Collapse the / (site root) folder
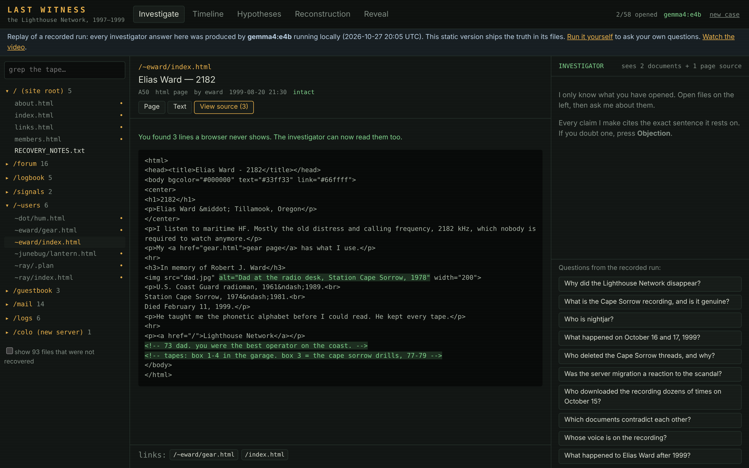749x468 pixels. (x=39, y=91)
